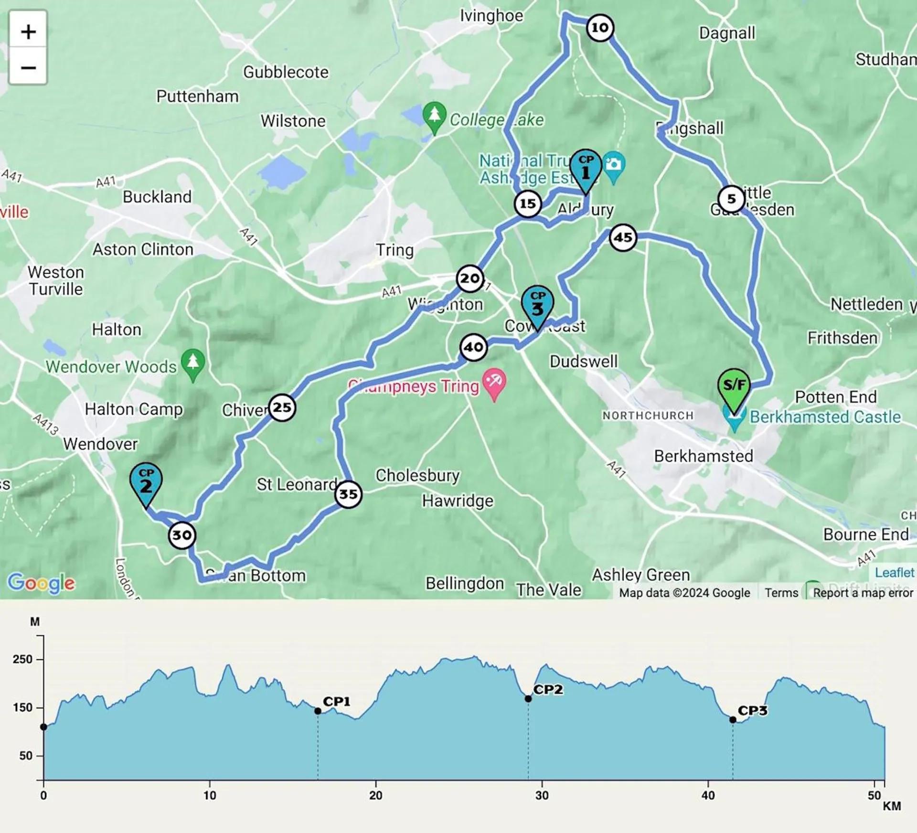
Task: Select the CP 2 checkpoint pin
Action: tap(146, 485)
